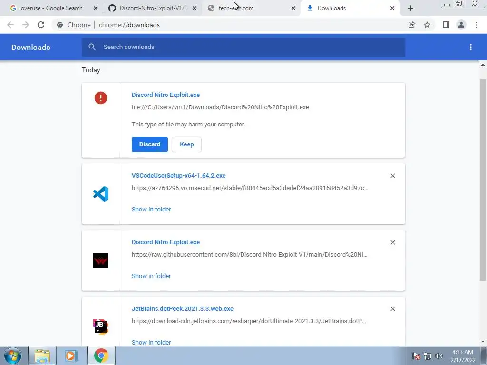
Task: Remove JetBrains.dotPeek from the list
Action: [392, 309]
